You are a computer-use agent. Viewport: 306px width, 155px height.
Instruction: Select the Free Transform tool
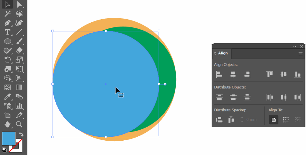click(x=19, y=69)
